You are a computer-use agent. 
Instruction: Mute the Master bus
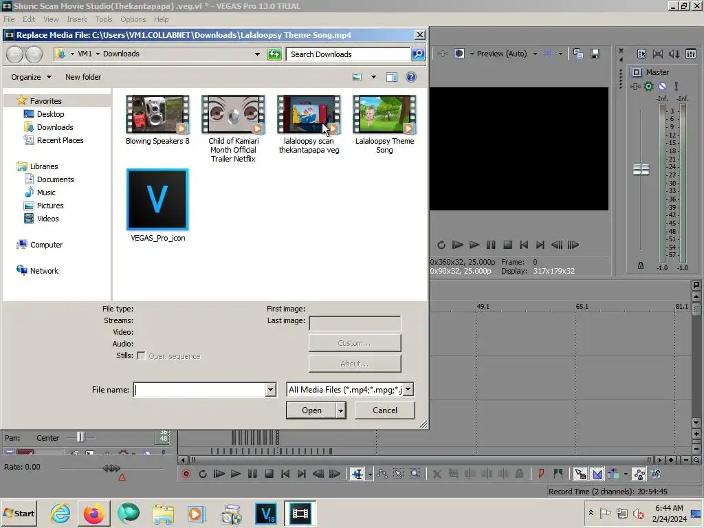[662, 86]
